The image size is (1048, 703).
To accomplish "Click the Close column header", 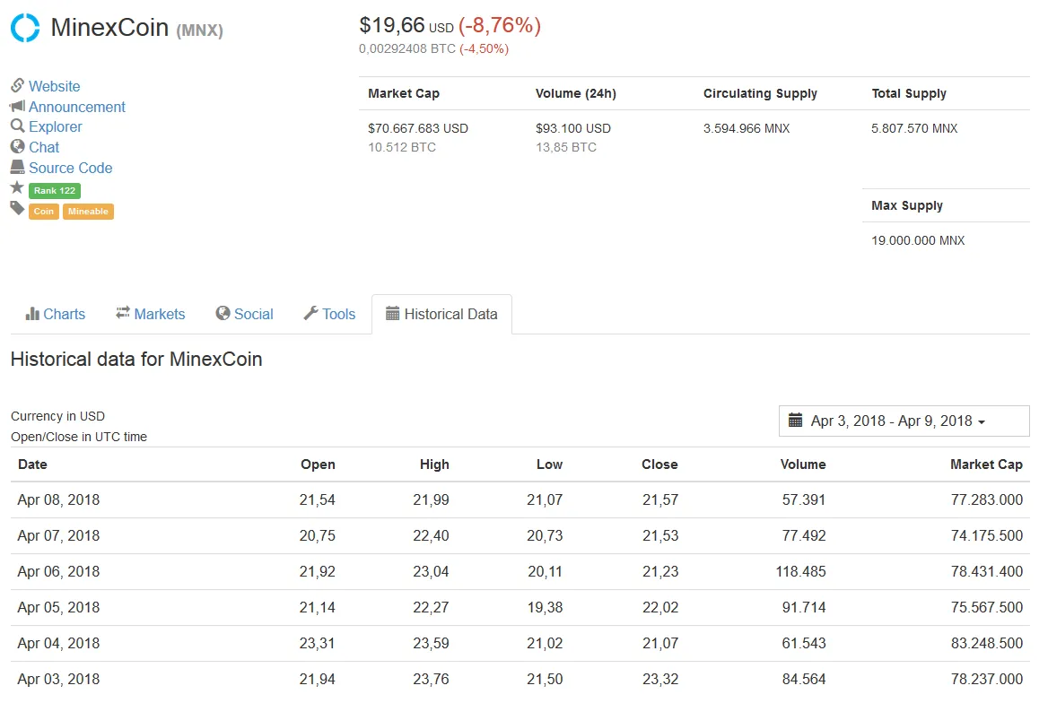I will pos(659,464).
